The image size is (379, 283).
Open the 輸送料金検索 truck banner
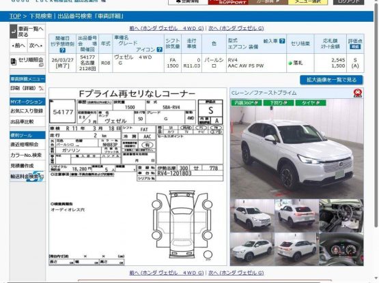click(27, 177)
